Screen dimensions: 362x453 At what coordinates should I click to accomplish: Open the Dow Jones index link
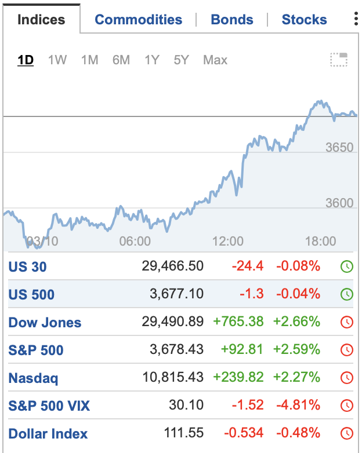[45, 323]
